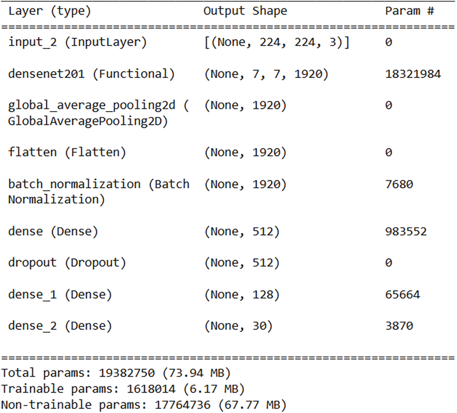This screenshot has width=457, height=413.
Task: Click the densenet201 parameter count 18321984
Action: (x=413, y=74)
